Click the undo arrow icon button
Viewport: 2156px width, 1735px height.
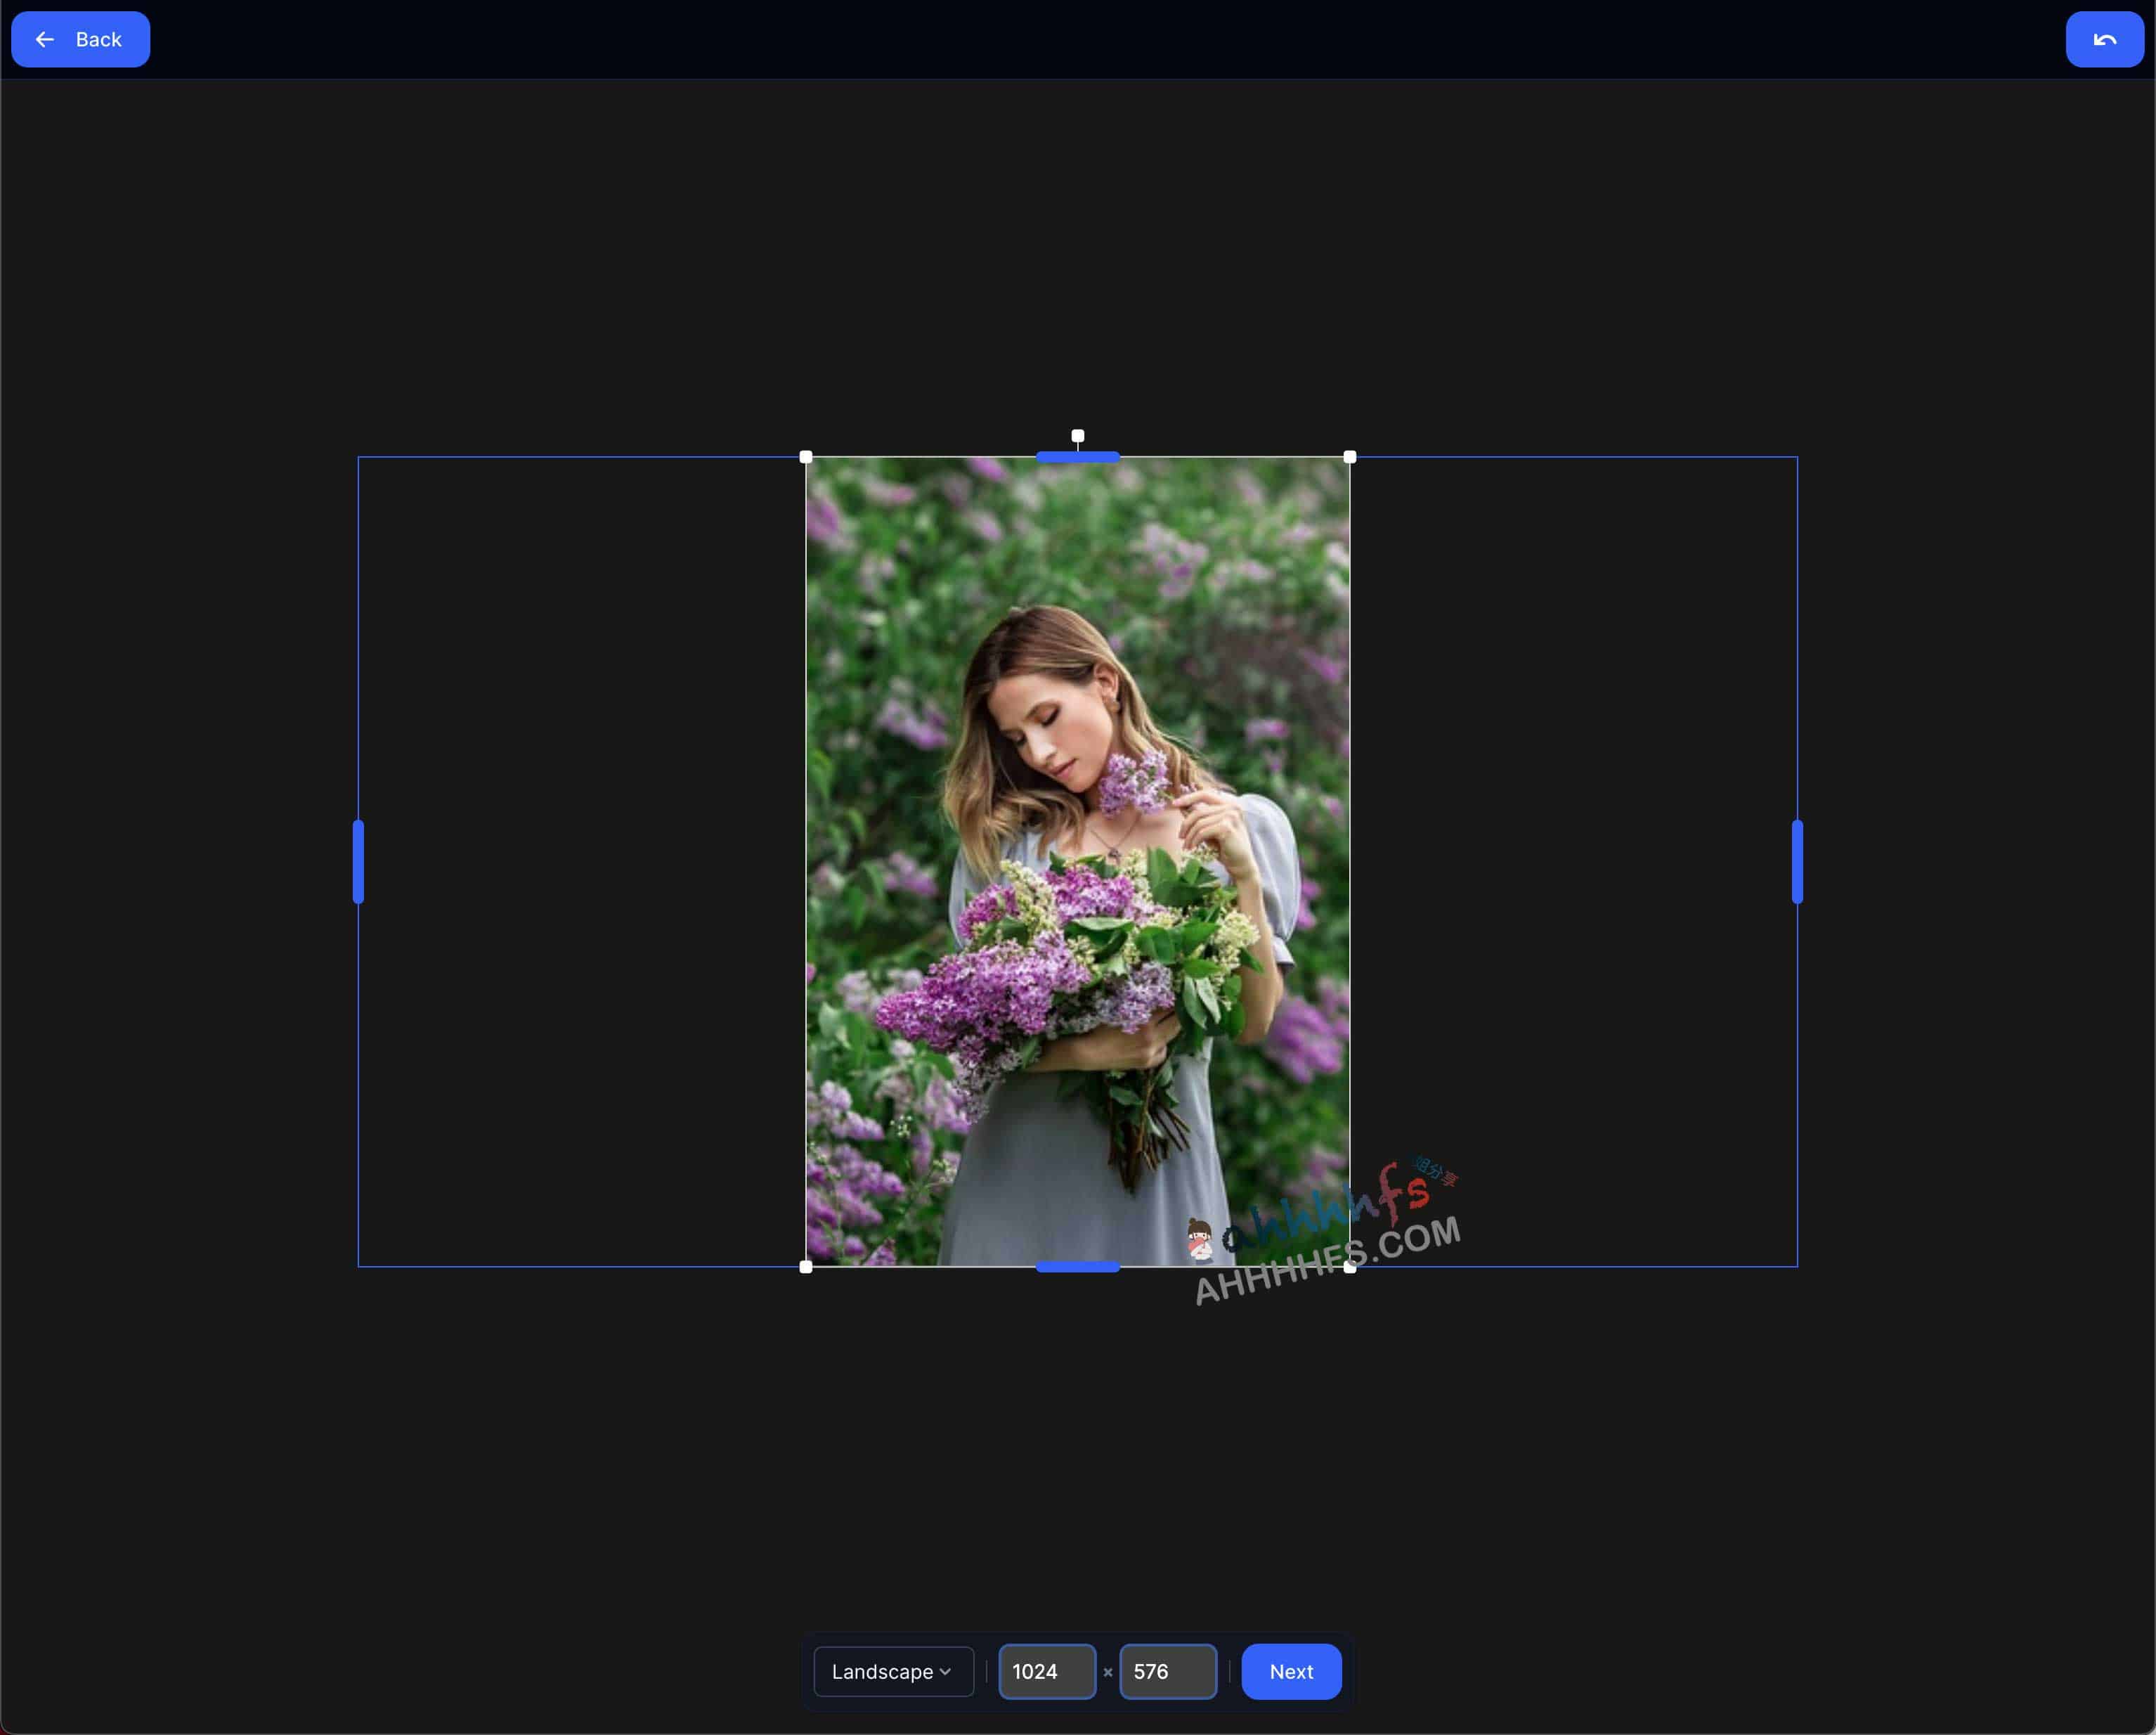click(2104, 40)
